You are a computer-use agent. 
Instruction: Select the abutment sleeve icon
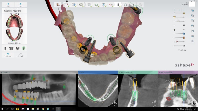click(11, 48)
